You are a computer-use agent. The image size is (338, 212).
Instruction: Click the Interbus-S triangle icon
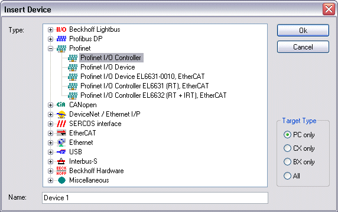61,161
